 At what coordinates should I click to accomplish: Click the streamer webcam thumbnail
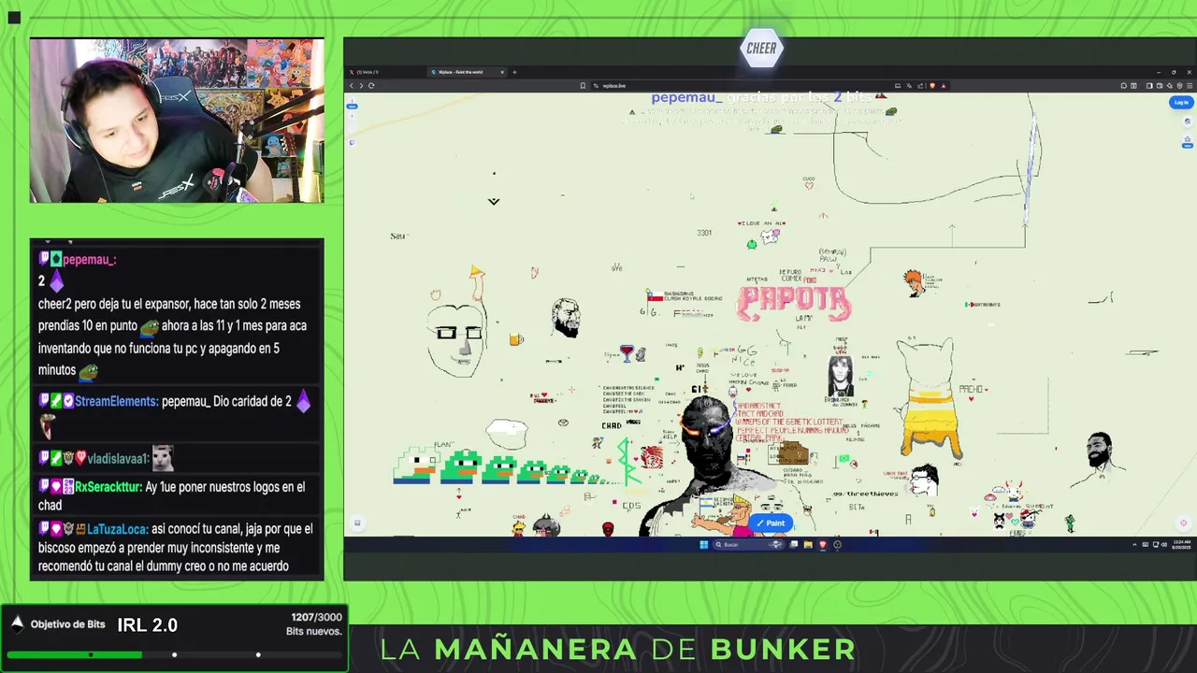click(x=177, y=121)
